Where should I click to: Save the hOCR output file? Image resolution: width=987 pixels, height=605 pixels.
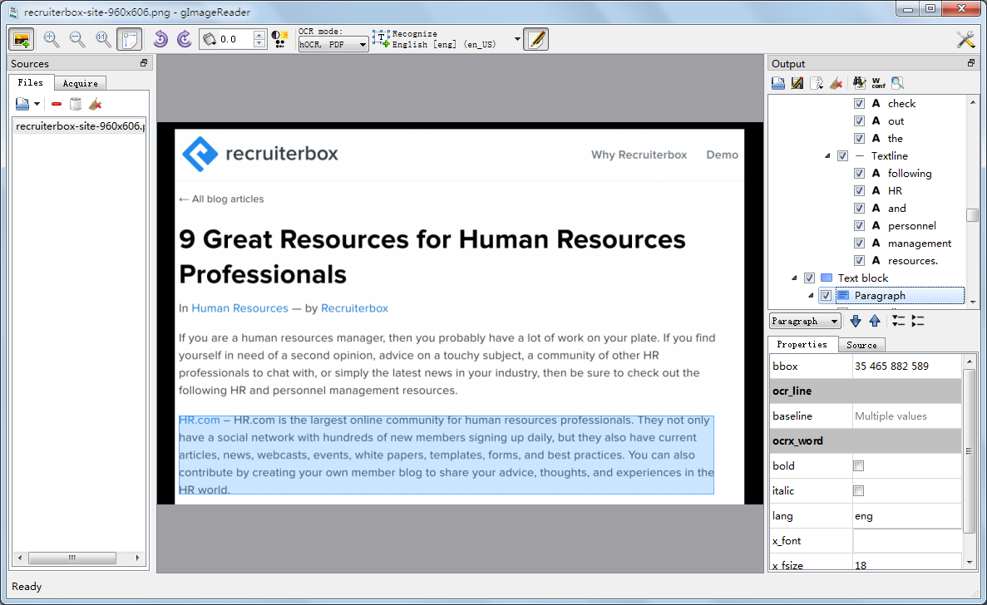click(x=797, y=83)
